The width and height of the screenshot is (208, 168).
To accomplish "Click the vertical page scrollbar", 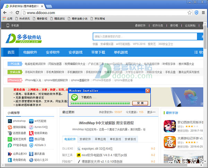I will pos(205,37).
